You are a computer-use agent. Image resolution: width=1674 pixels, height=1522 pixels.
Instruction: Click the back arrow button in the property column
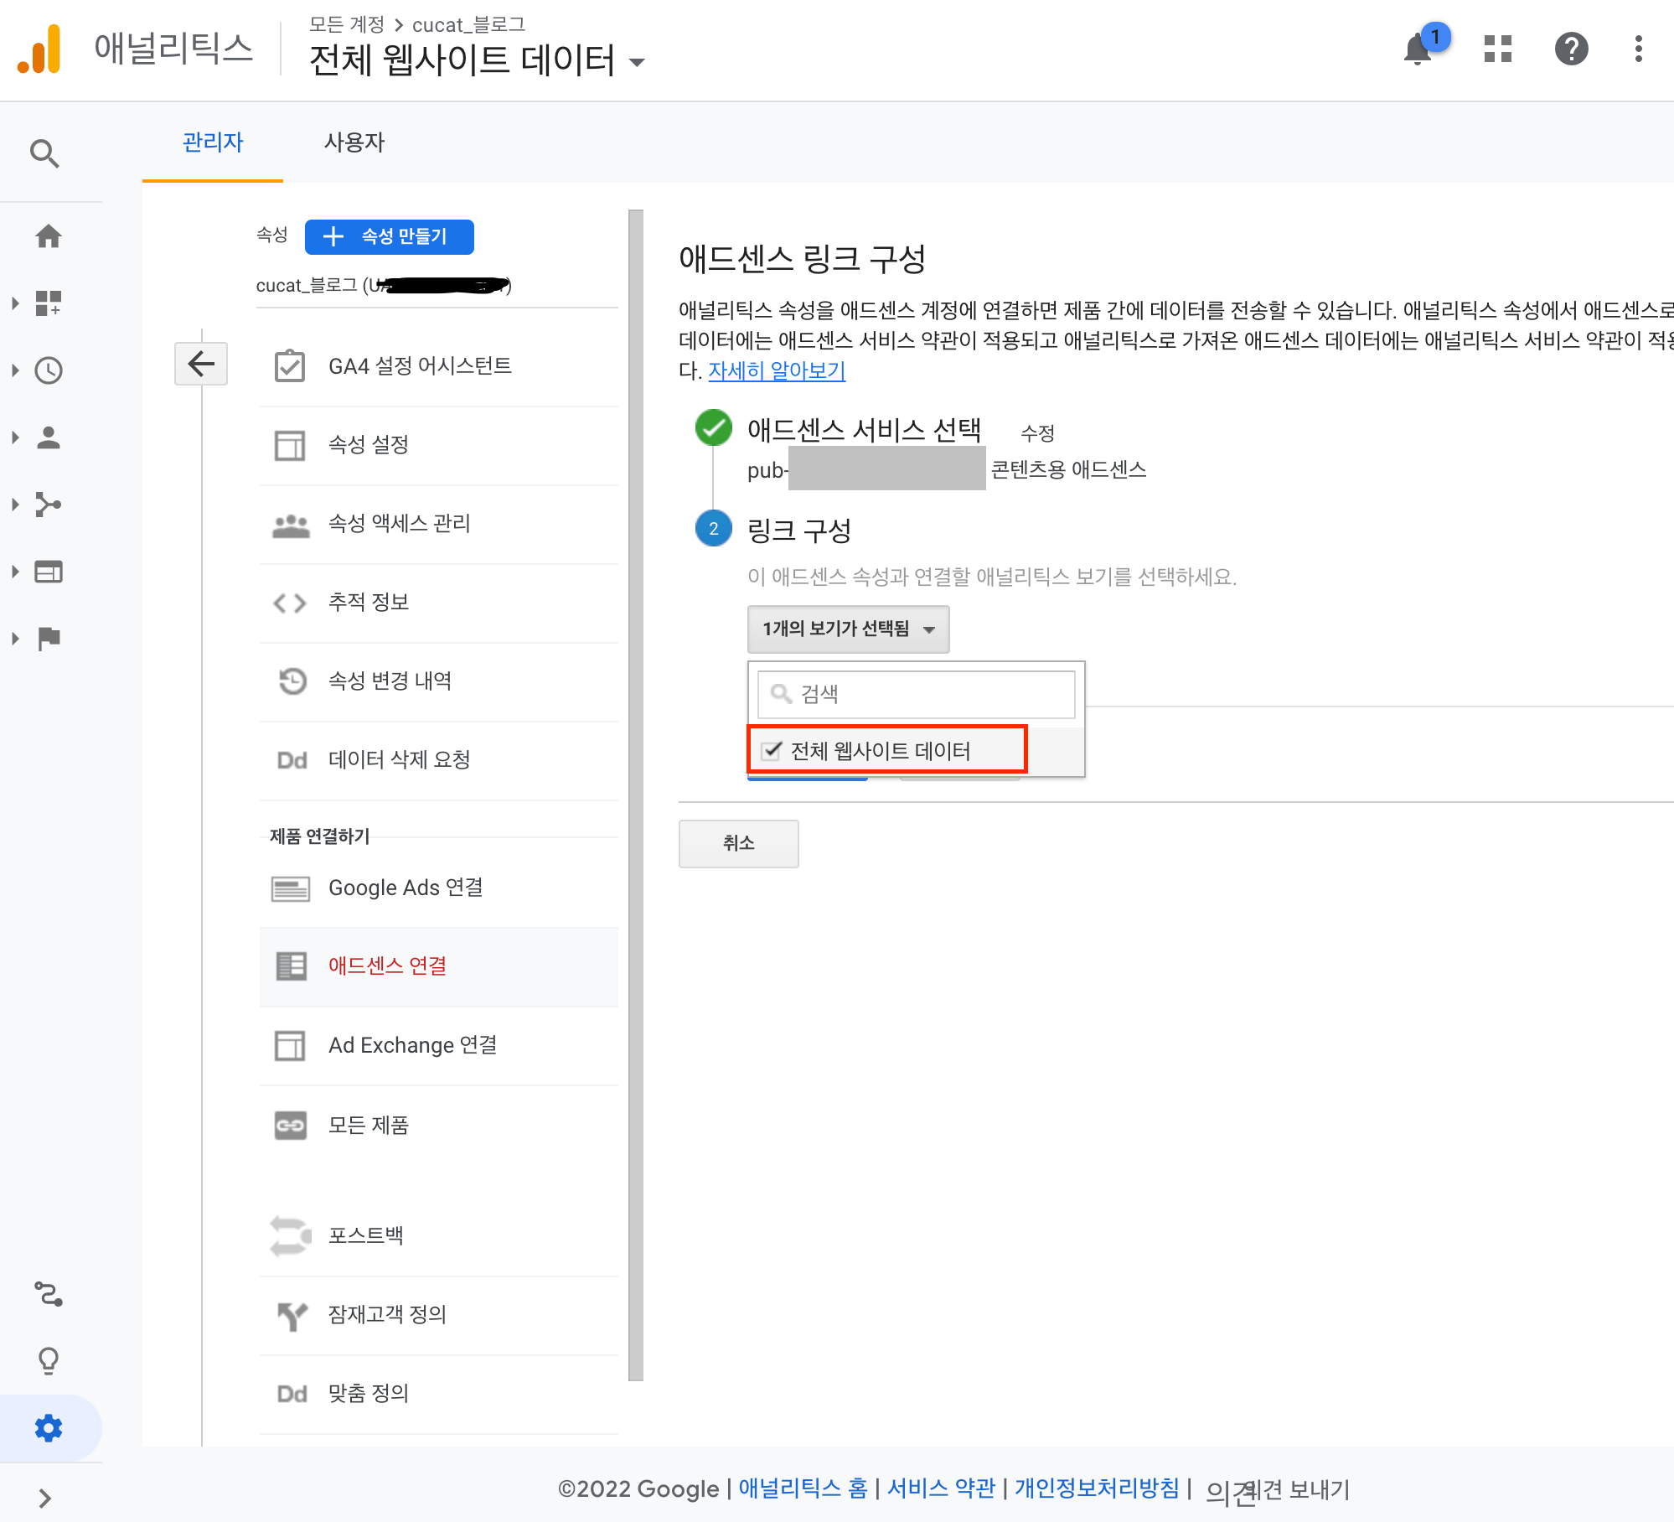[201, 364]
